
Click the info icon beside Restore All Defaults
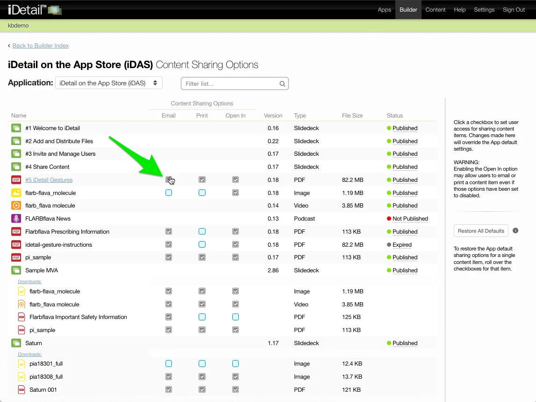(515, 231)
